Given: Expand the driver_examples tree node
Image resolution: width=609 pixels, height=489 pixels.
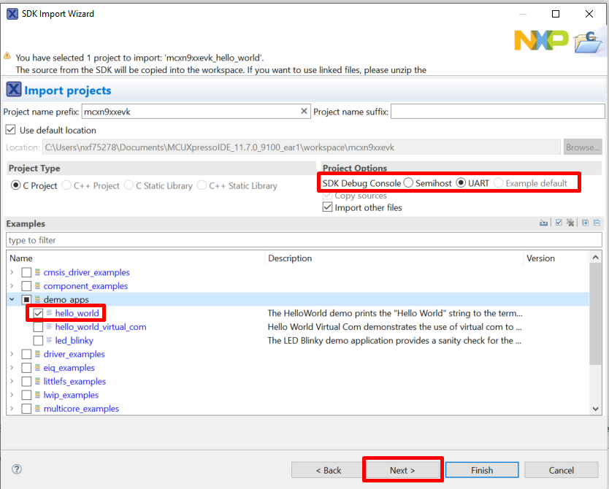Looking at the screenshot, I should (x=12, y=355).
